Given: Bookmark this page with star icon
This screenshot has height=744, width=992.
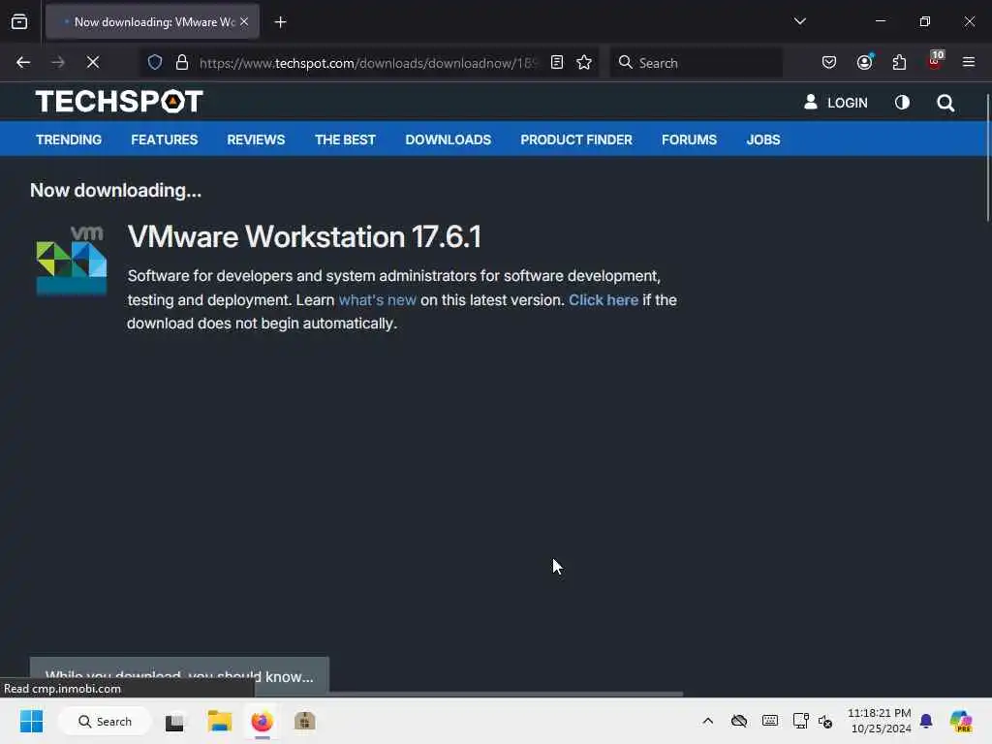Looking at the screenshot, I should [584, 62].
